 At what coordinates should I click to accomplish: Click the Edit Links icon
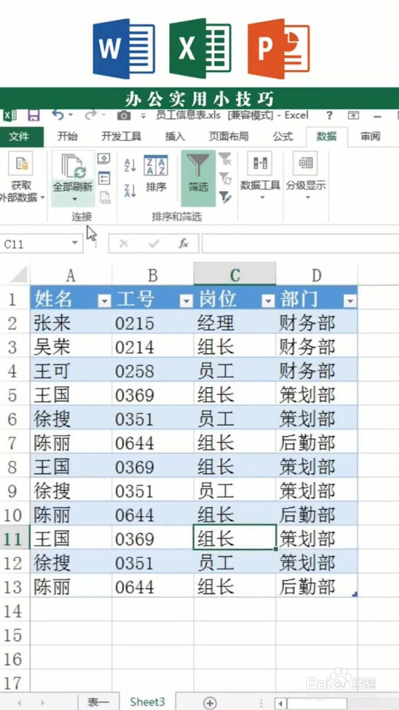click(104, 197)
